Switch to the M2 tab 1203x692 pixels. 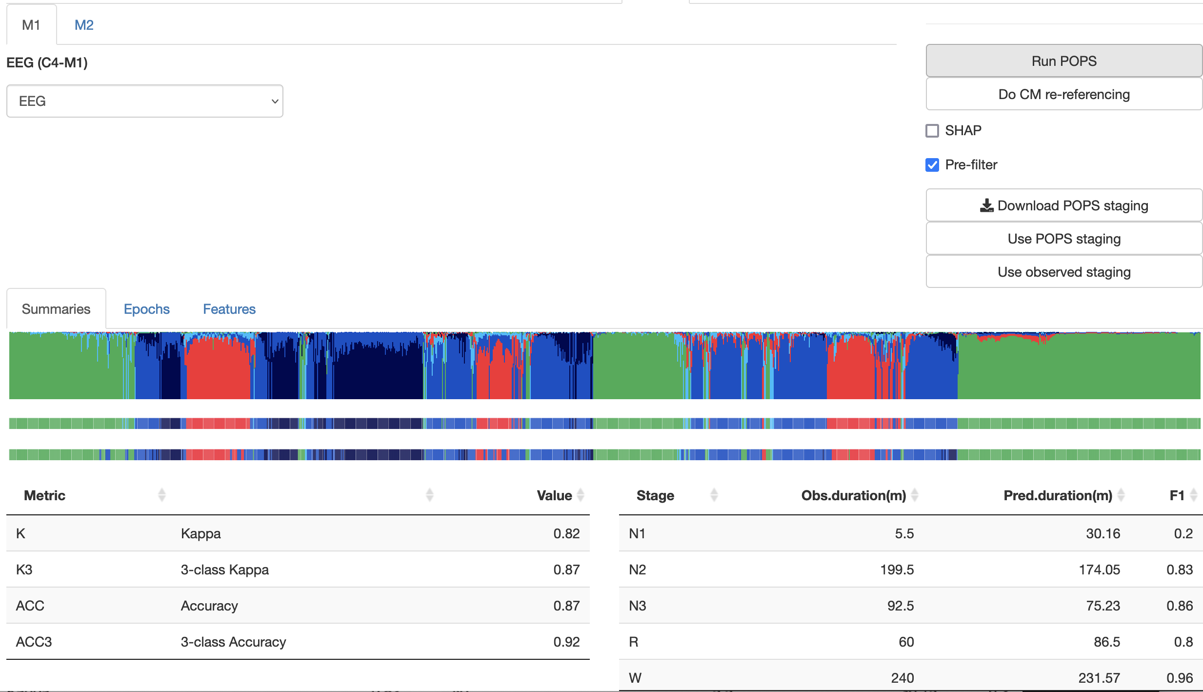[x=83, y=25]
